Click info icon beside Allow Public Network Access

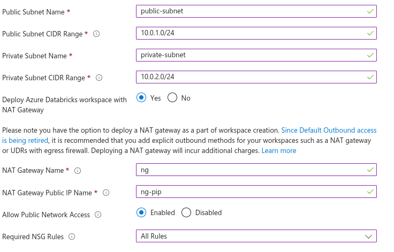(98, 215)
